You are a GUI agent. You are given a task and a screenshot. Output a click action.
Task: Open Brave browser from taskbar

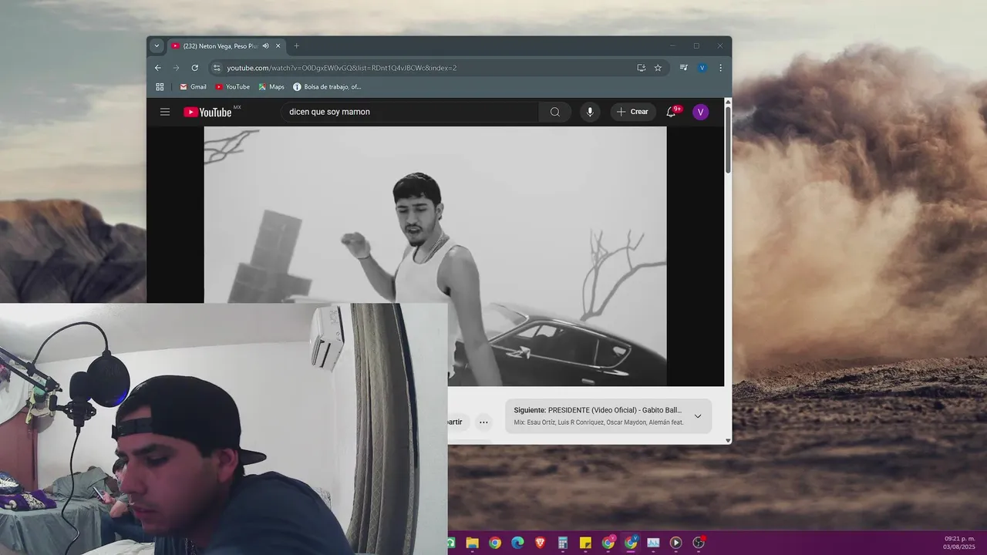click(540, 543)
